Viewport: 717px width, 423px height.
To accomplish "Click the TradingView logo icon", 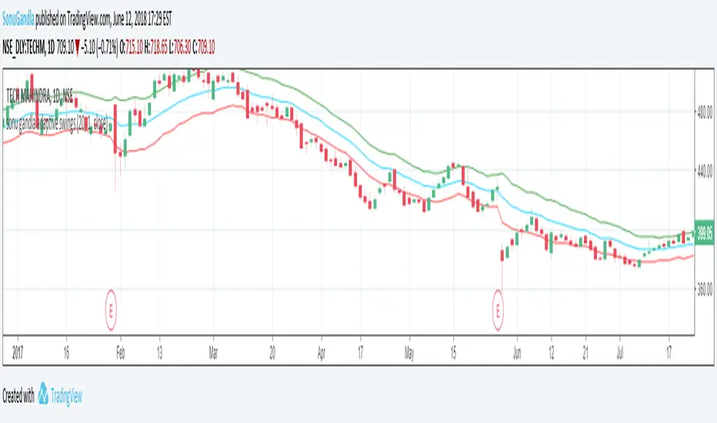I will click(x=43, y=393).
